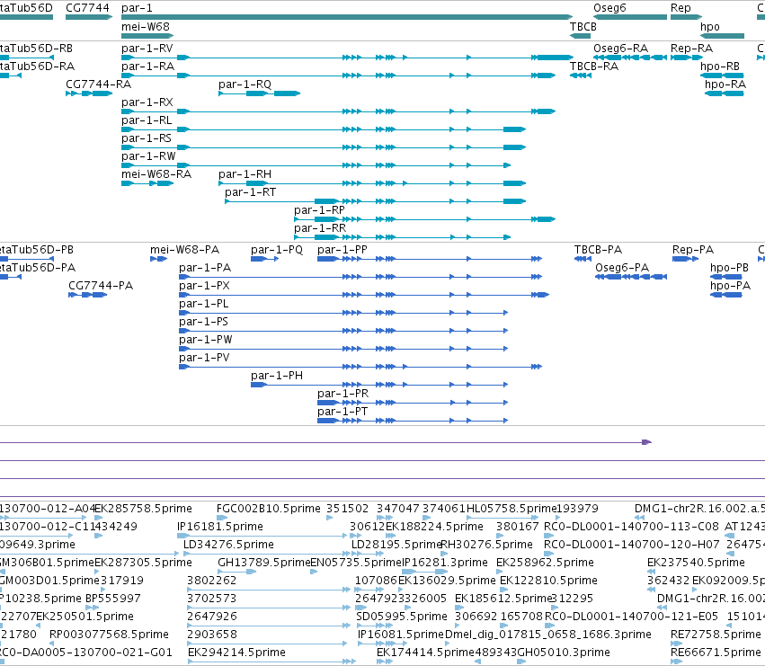This screenshot has height=666, width=765.
Task: Click the par-1-PA protein label
Action: (205, 268)
